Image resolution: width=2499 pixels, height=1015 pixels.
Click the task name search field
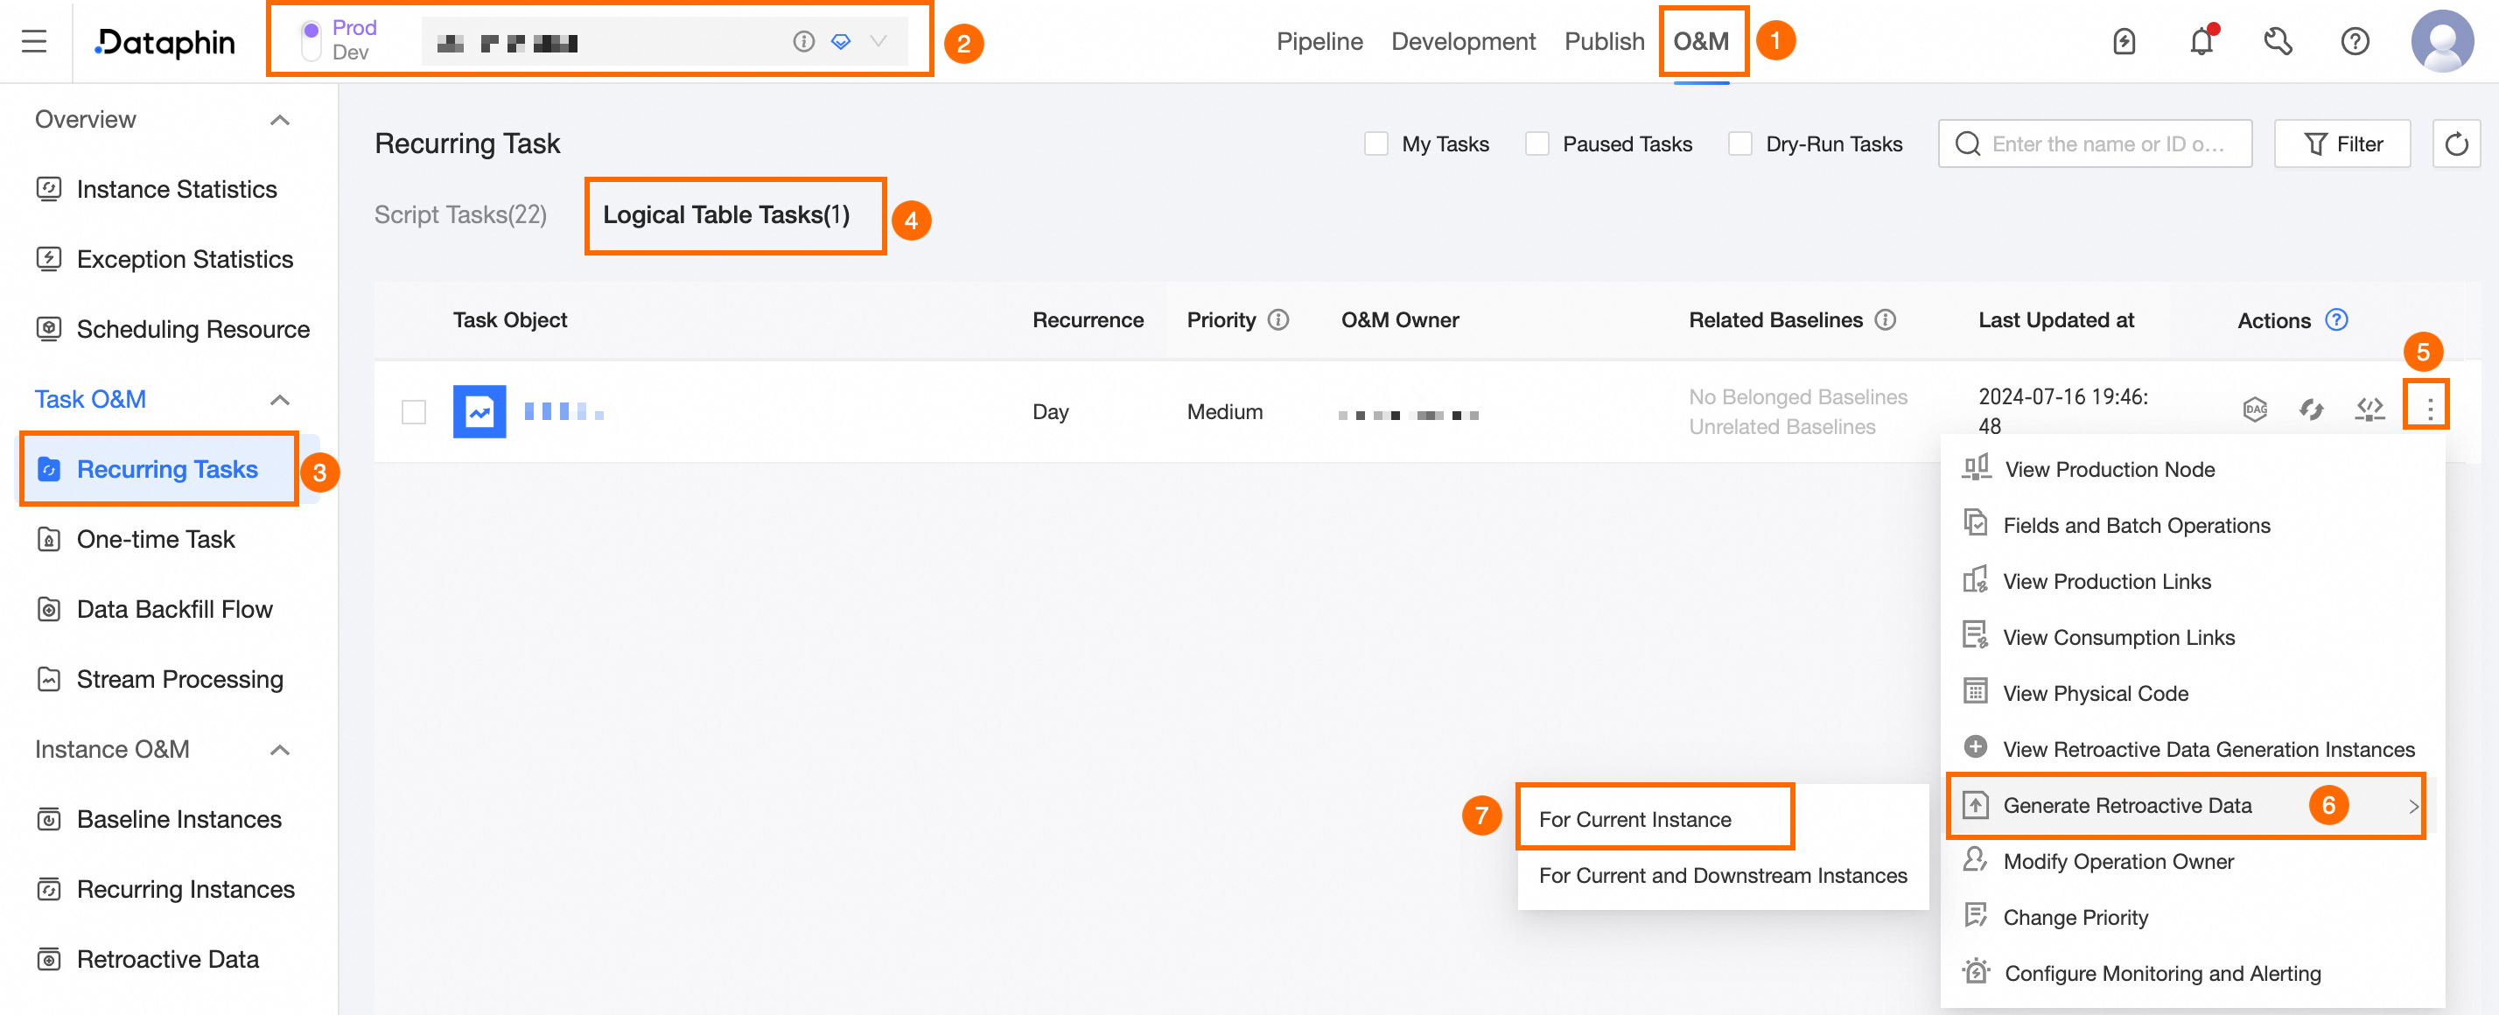(2106, 144)
